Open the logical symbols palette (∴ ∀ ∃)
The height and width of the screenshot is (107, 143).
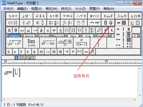pos(81,16)
